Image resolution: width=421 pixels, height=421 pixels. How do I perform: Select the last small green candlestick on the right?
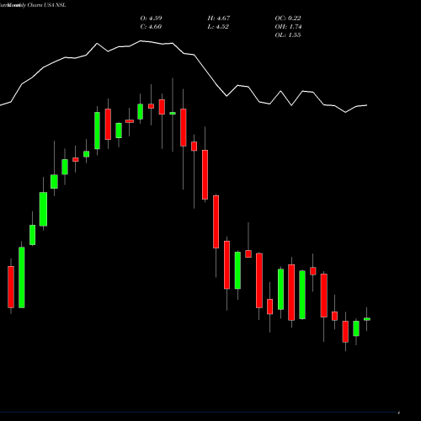[x=367, y=319]
